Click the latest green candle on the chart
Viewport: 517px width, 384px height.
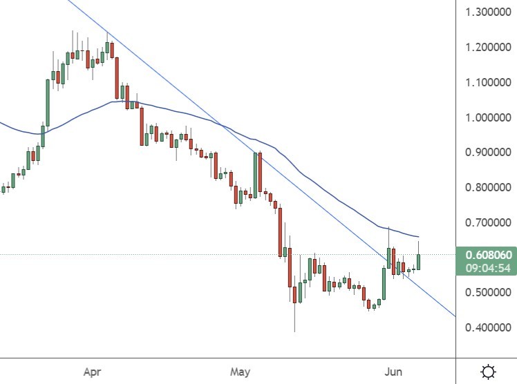coord(418,262)
